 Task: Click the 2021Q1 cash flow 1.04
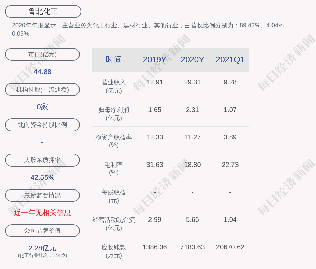[230, 219]
